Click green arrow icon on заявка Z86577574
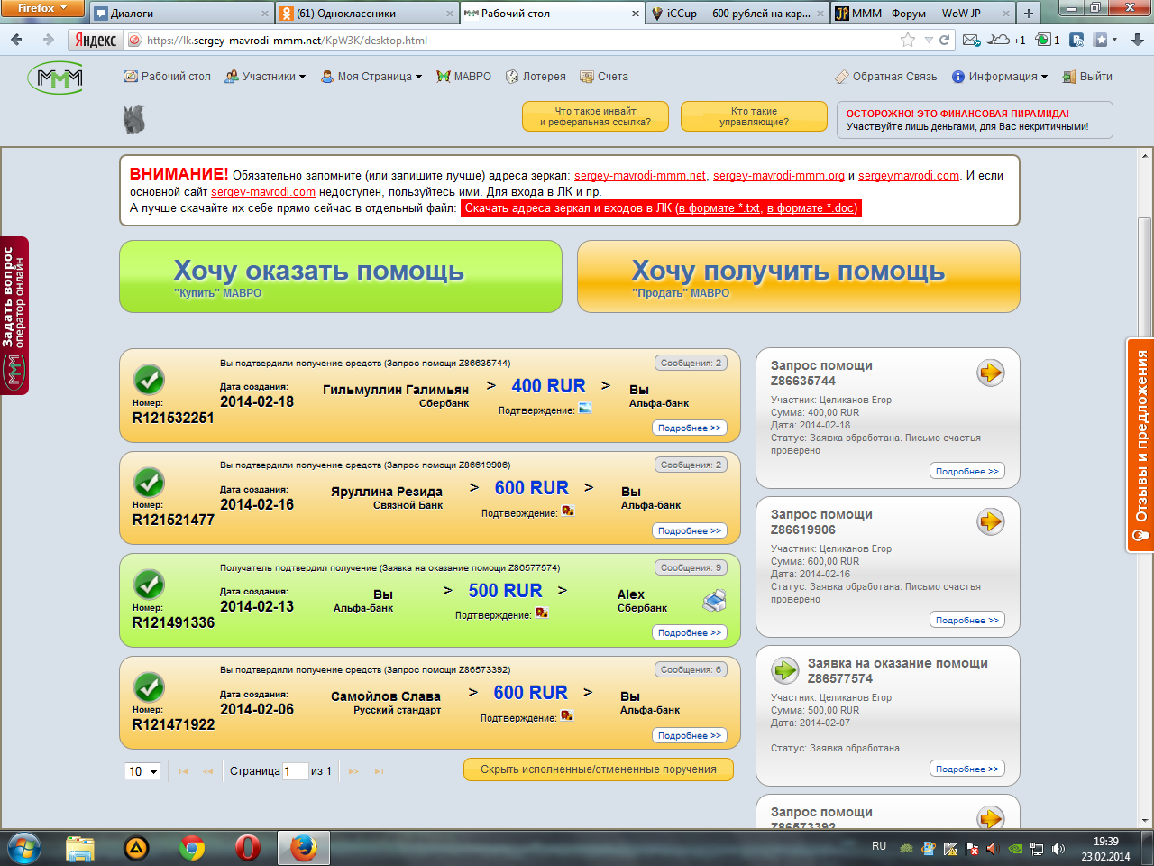1154x866 pixels. 785,670
